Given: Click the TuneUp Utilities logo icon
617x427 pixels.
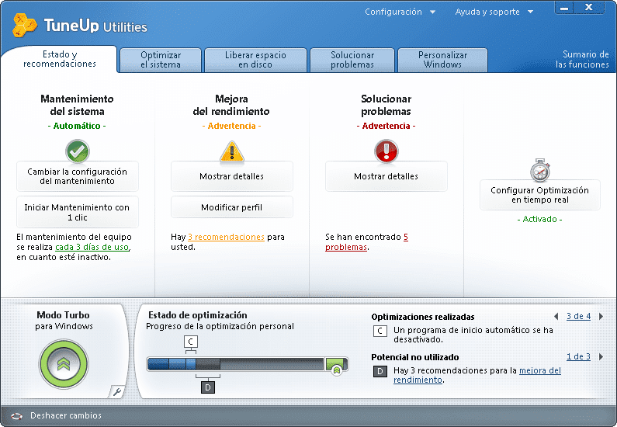Looking at the screenshot, I should [x=24, y=26].
